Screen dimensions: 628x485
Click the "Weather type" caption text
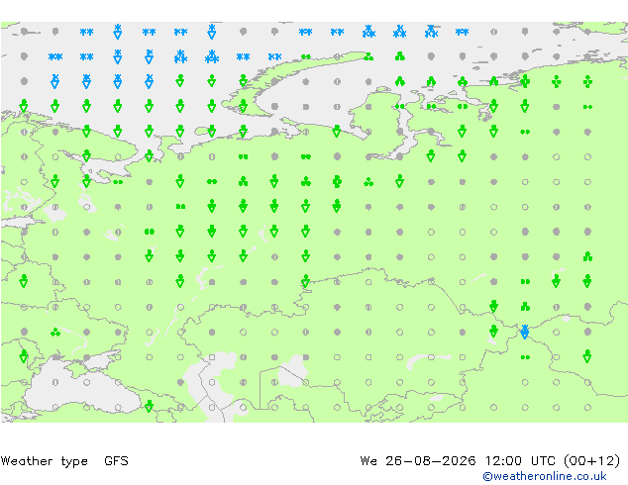(x=44, y=461)
